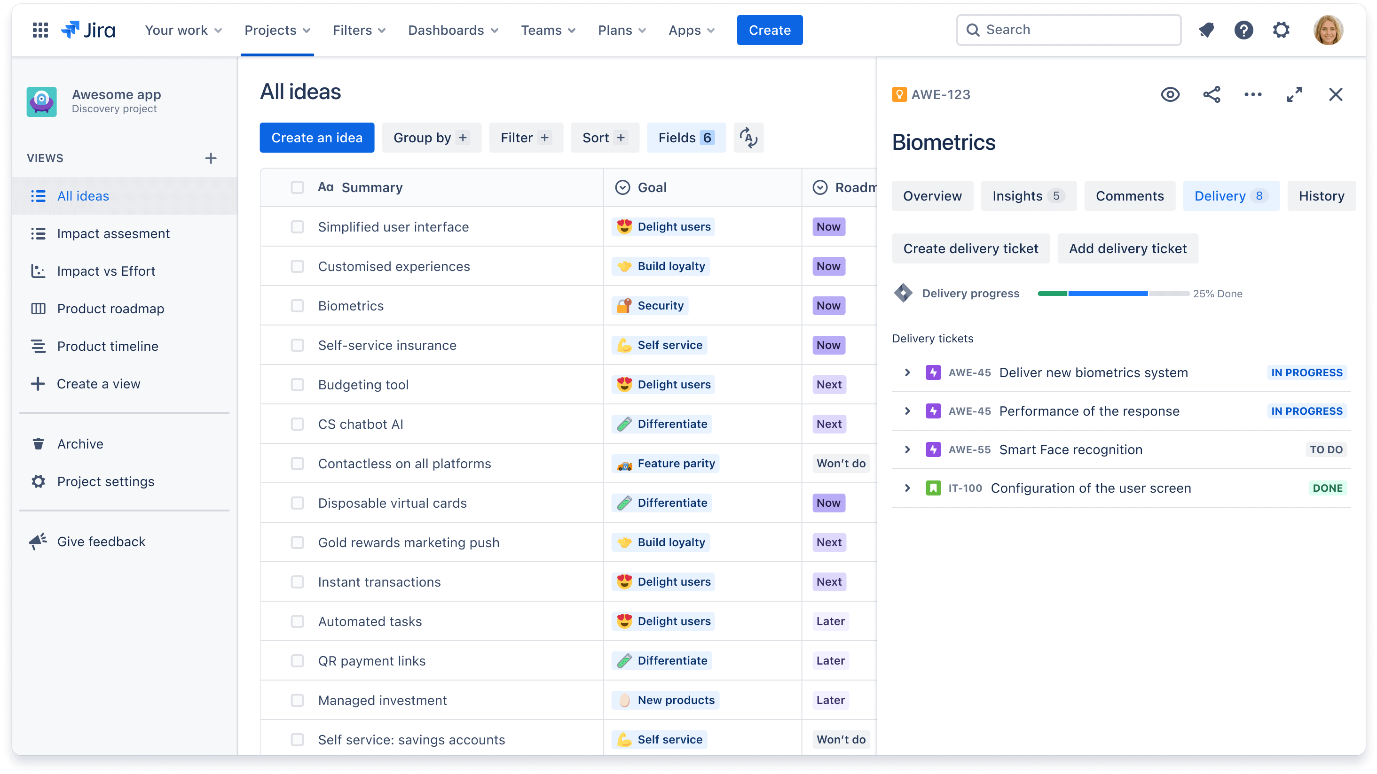
Task: Click the notifications bell icon
Action: click(x=1209, y=29)
